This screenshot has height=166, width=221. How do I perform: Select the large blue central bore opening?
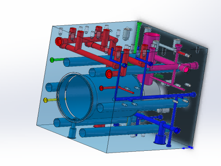(x=75, y=97)
